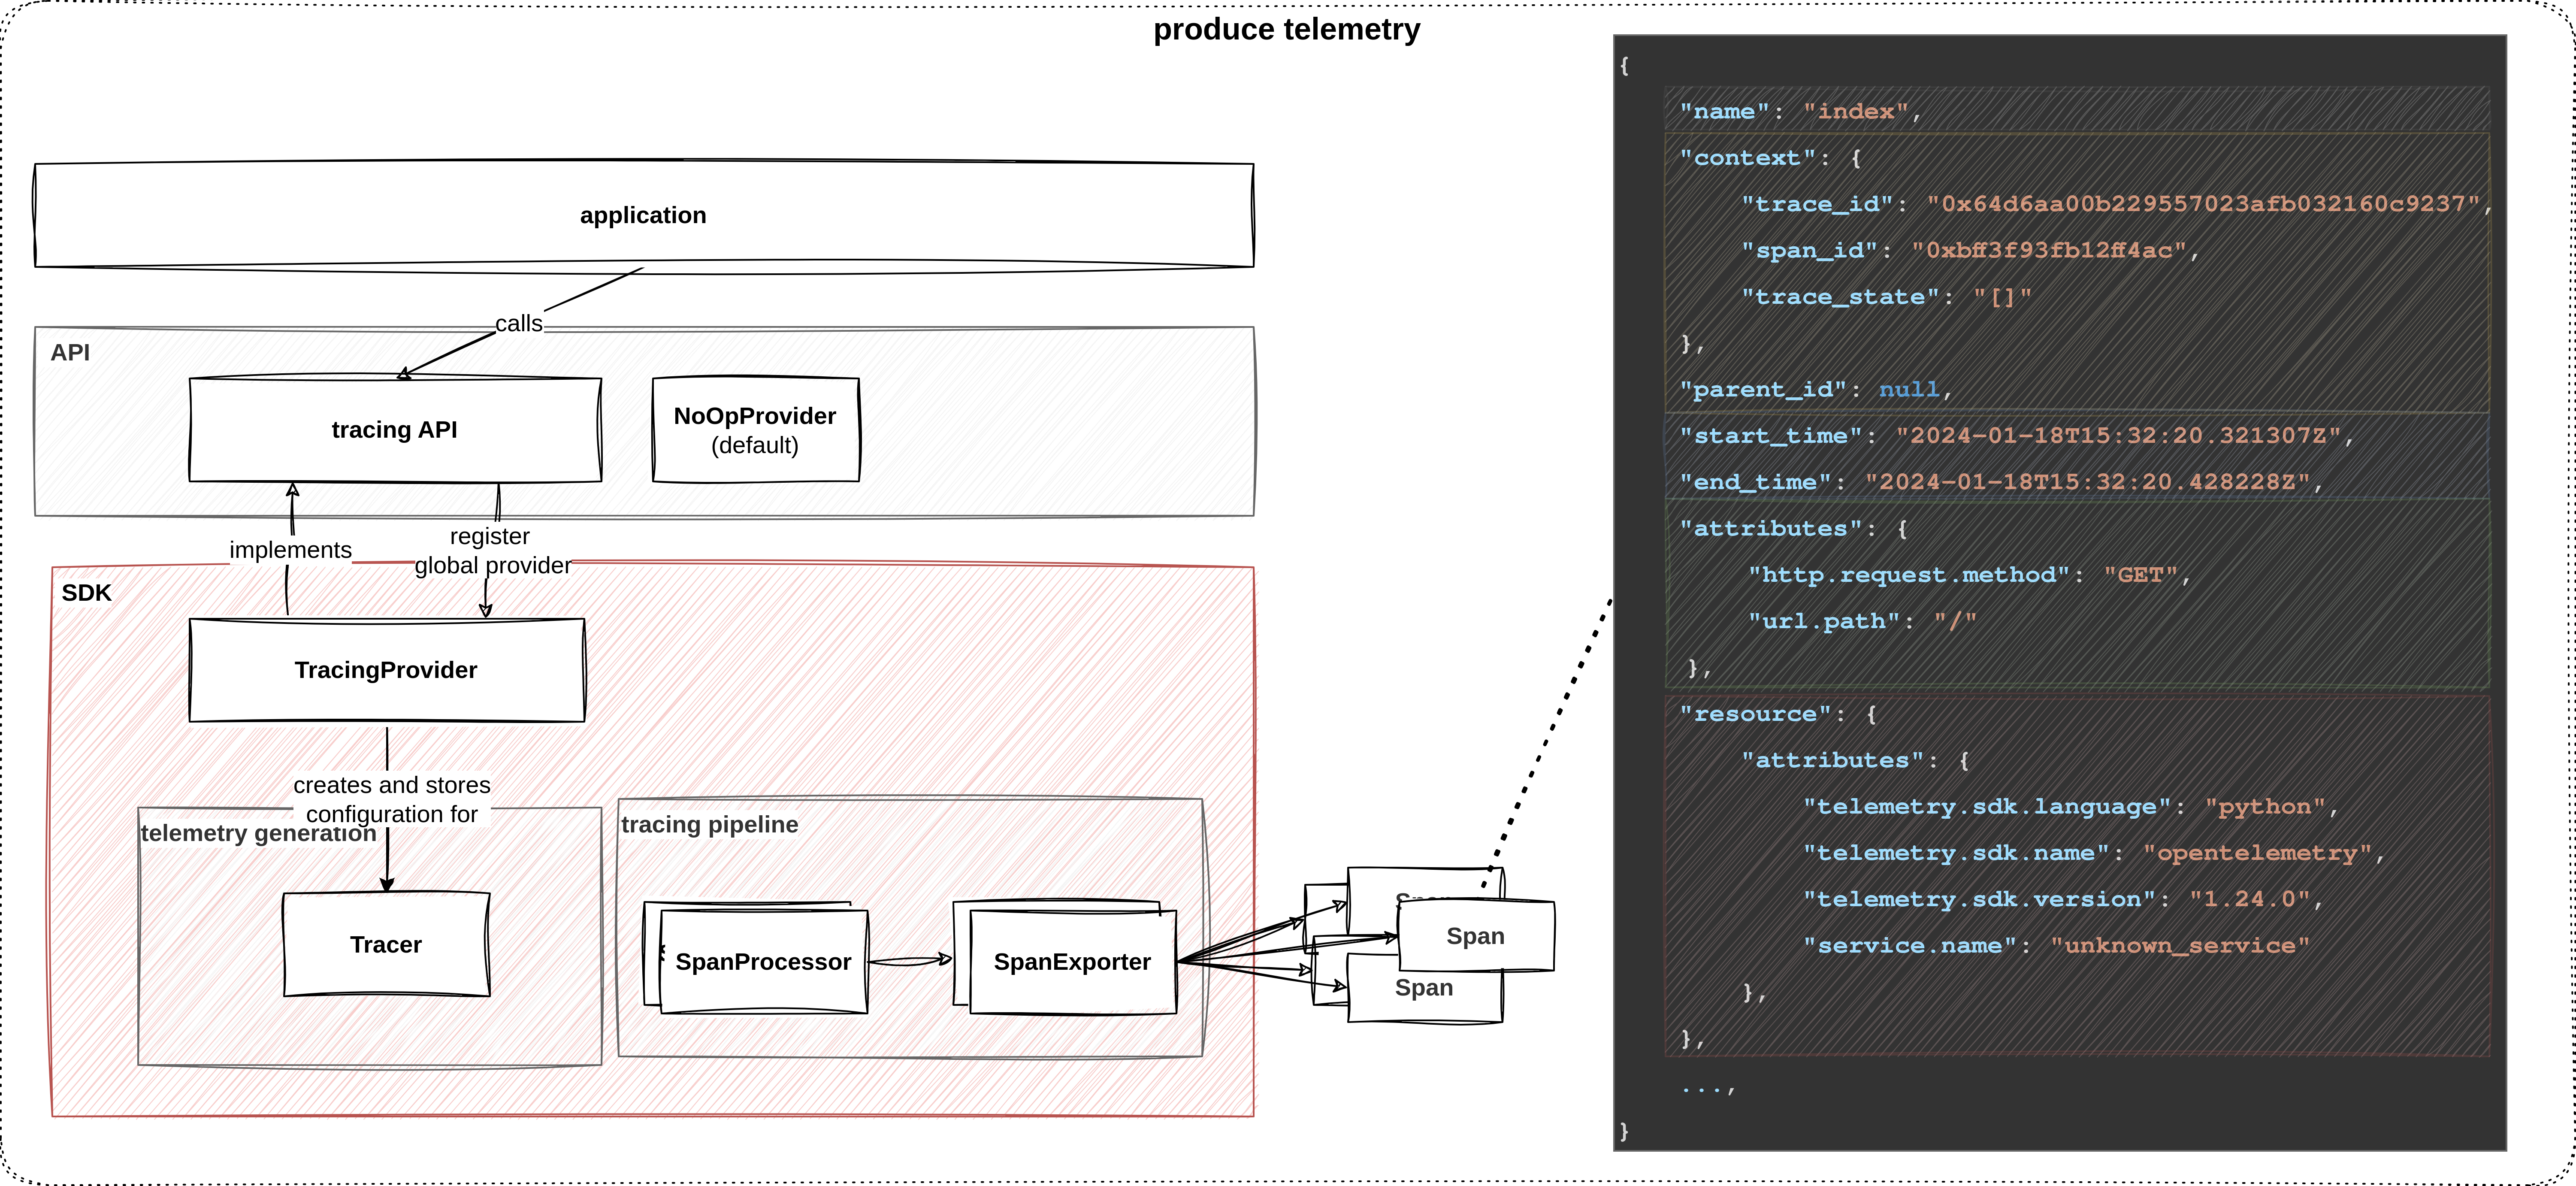Click the application box
This screenshot has height=1186, width=2576.
click(x=643, y=215)
